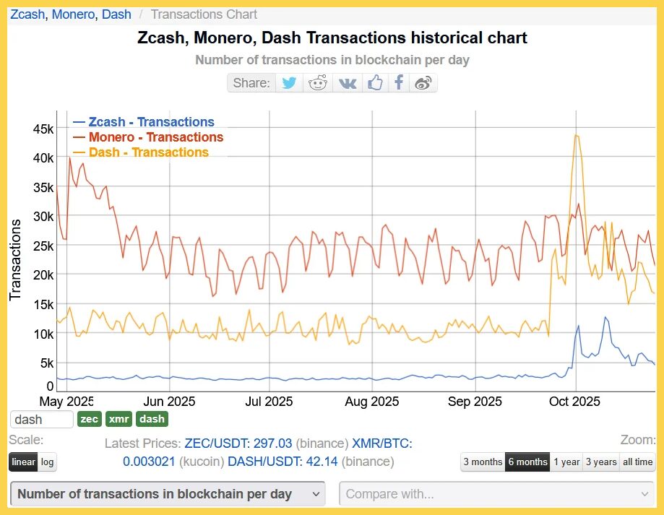Click the Facebook Like thumbs-up icon
Viewport: 664px width, 515px height.
click(375, 82)
